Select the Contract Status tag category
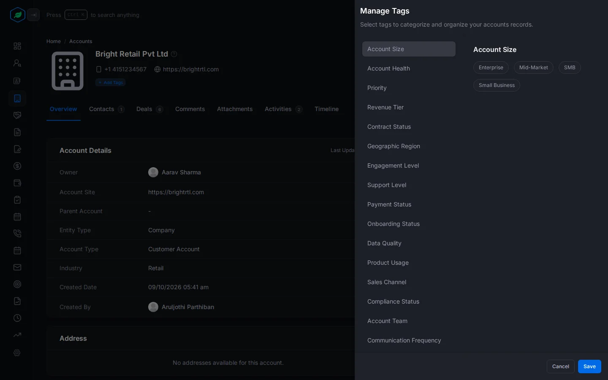The height and width of the screenshot is (380, 608). [x=409, y=127]
